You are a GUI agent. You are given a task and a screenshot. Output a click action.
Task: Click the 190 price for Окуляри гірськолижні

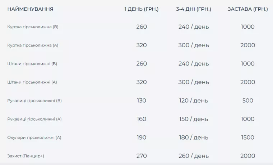142,137
